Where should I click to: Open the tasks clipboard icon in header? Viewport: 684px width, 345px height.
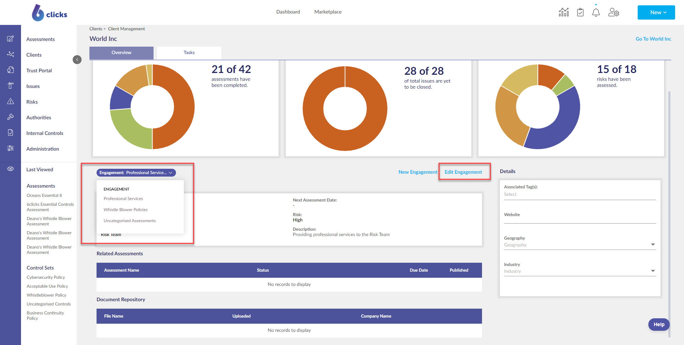coord(580,12)
